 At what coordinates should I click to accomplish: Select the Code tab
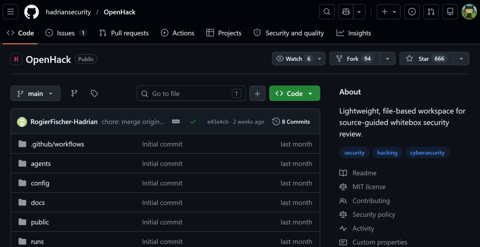click(x=20, y=33)
